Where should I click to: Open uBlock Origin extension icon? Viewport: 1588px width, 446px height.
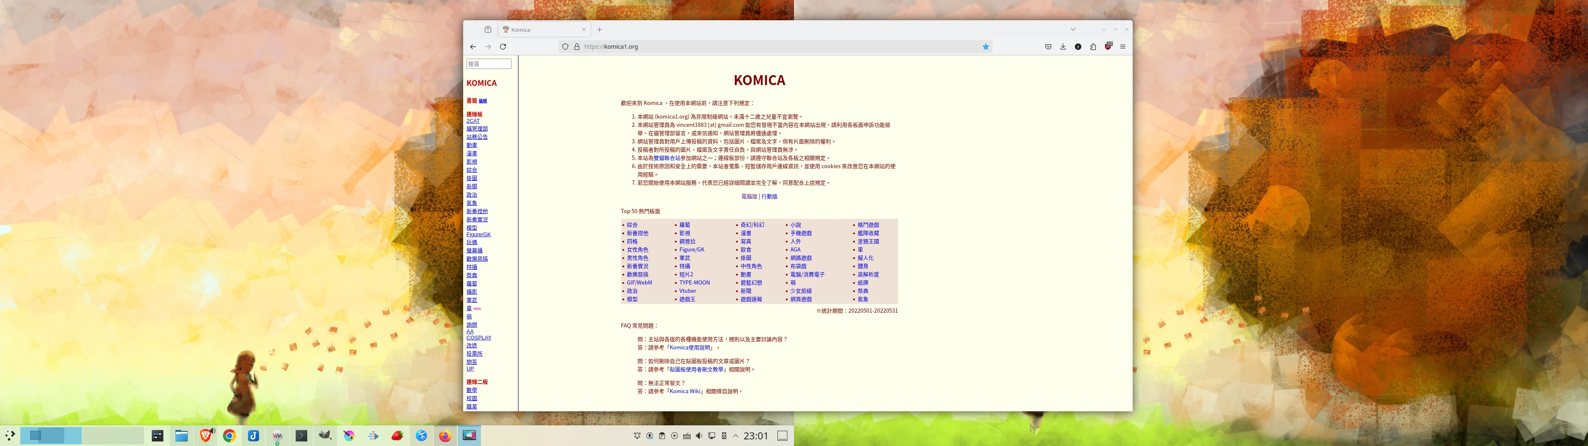1108,46
